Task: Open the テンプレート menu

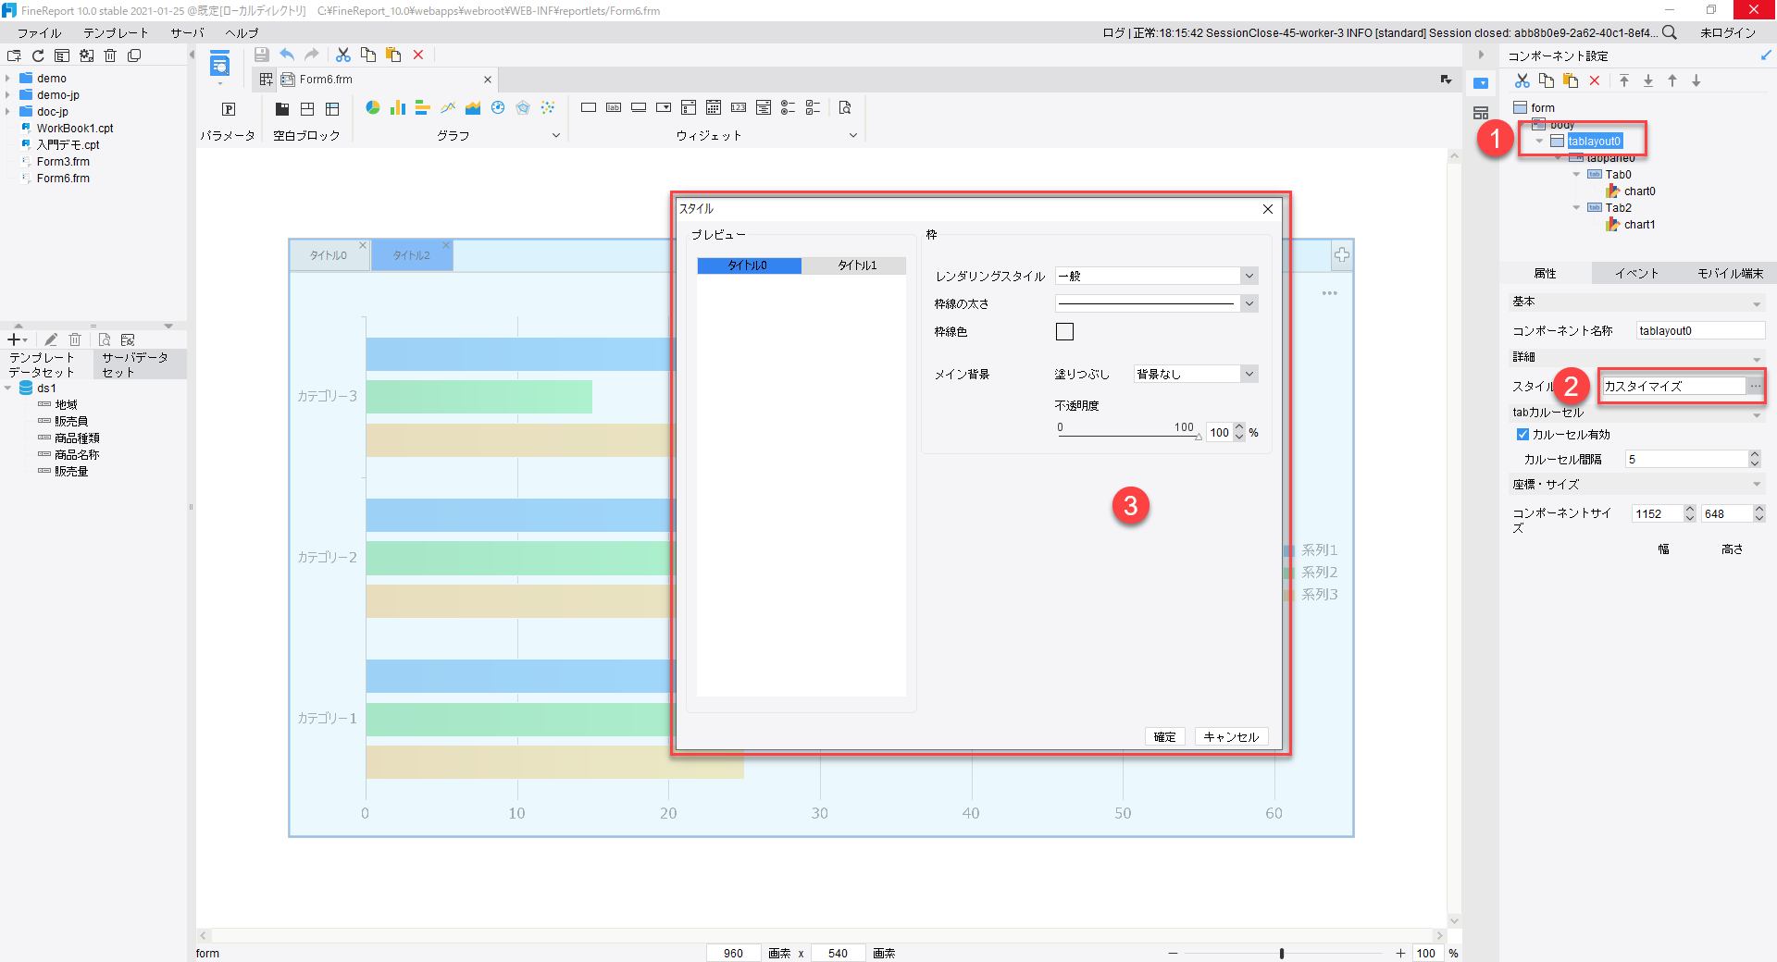Action: 116,33
